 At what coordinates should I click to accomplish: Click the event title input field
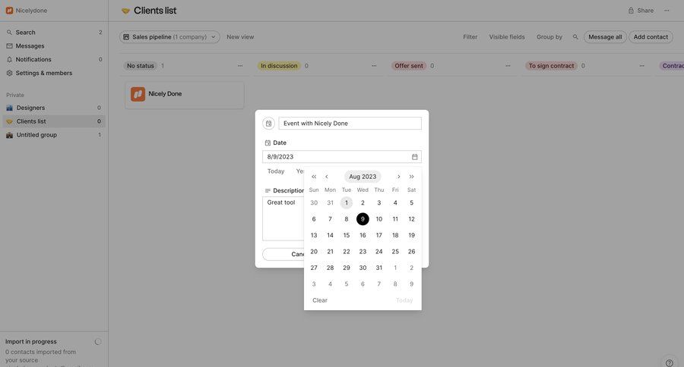click(x=350, y=124)
